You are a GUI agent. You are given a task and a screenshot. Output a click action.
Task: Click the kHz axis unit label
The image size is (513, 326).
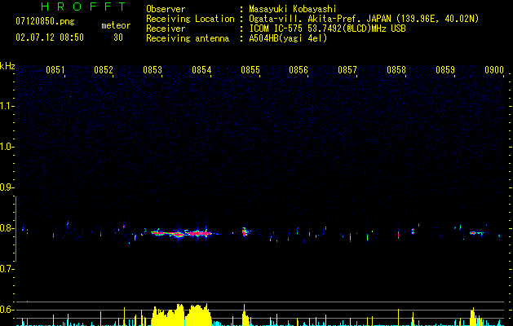7,66
